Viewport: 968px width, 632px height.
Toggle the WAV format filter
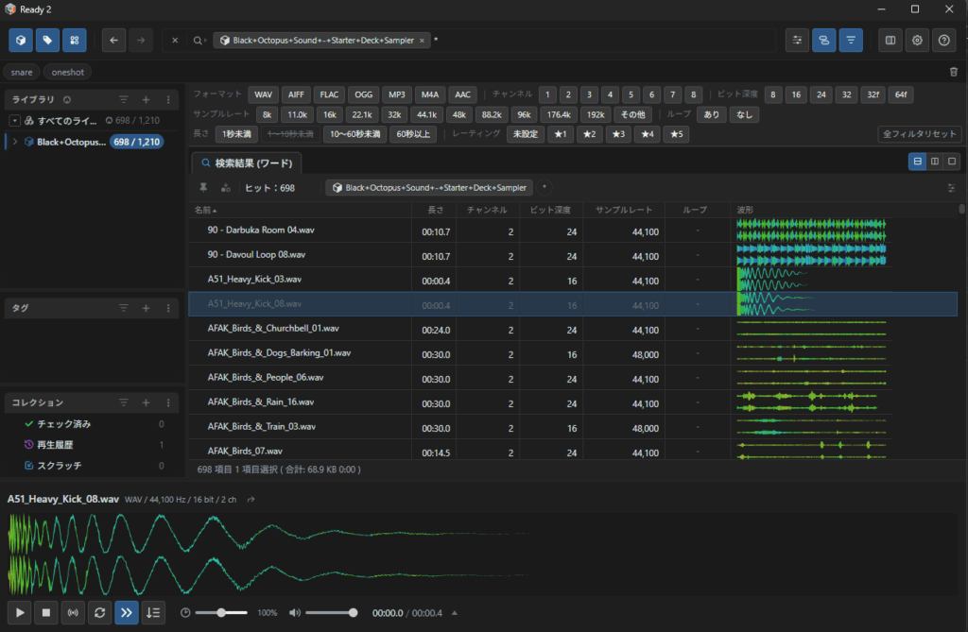pos(264,94)
